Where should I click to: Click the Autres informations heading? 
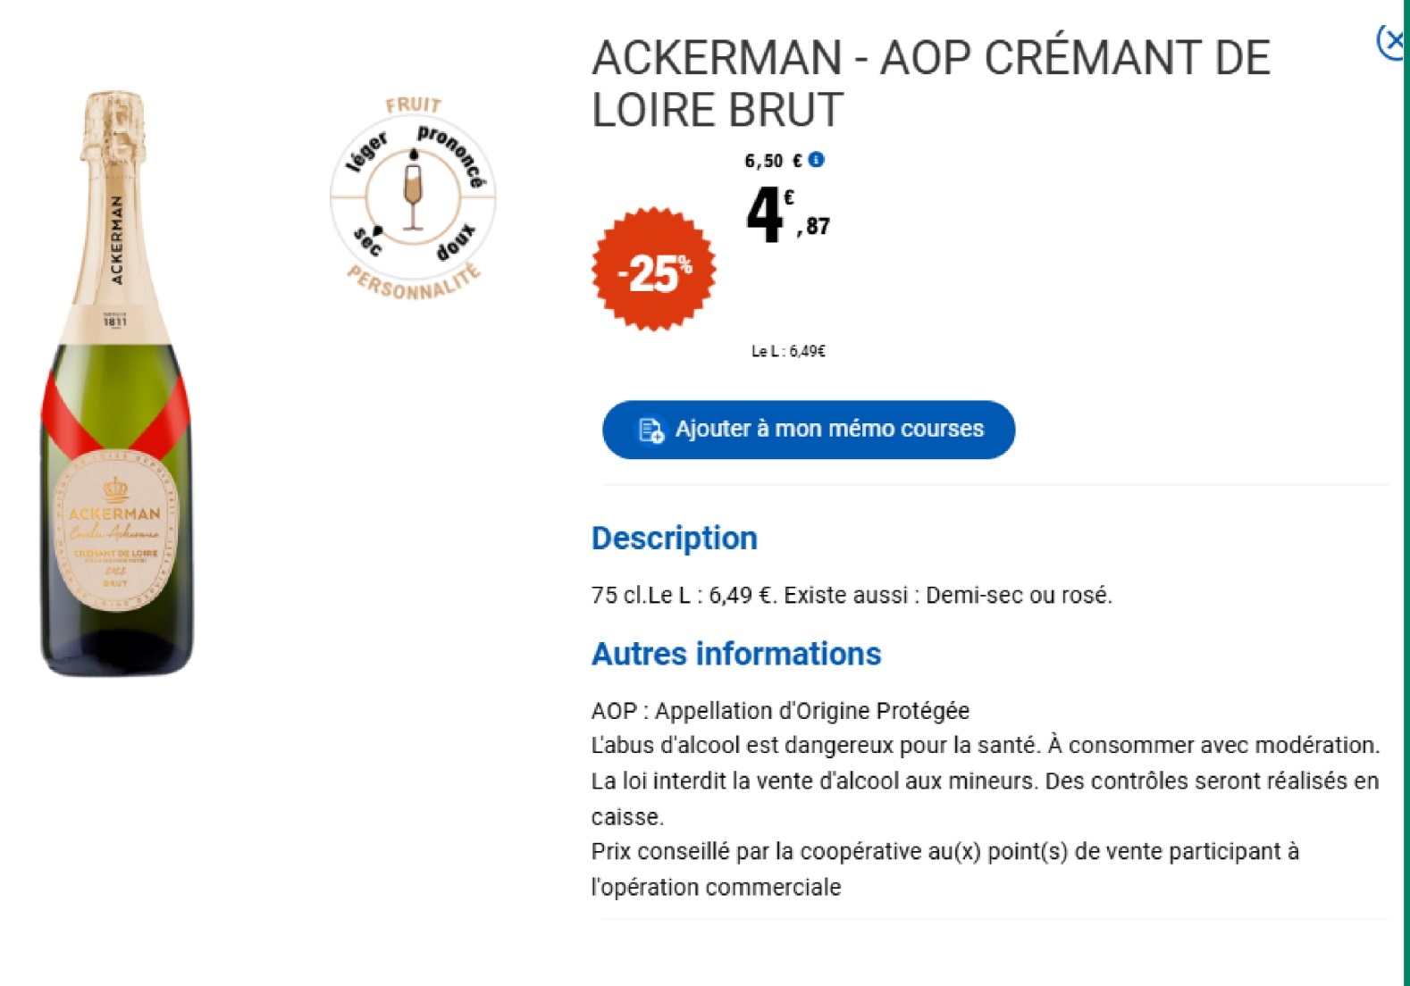[x=736, y=654]
